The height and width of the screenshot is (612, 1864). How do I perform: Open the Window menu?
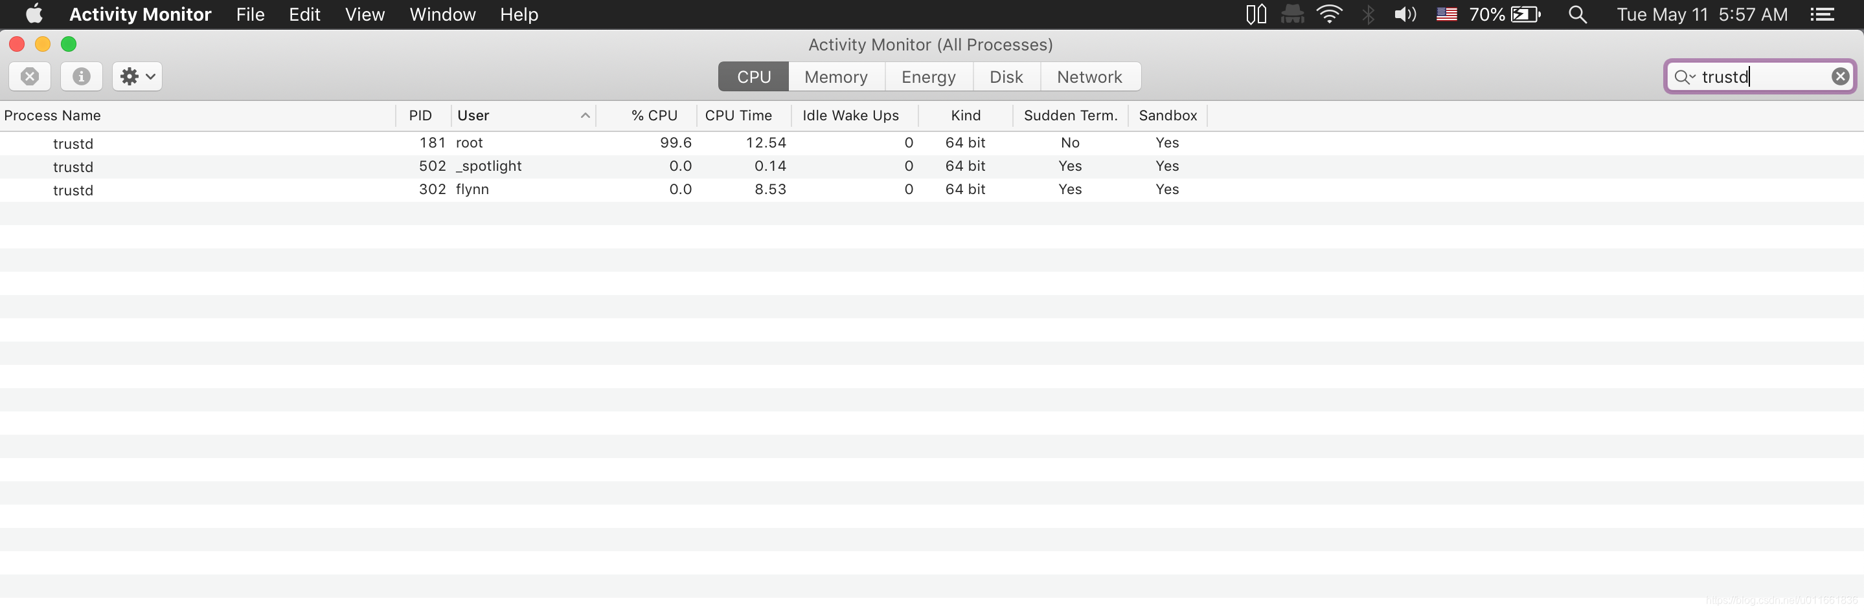(442, 14)
